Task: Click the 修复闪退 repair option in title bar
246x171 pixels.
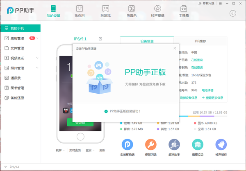Action: click(x=207, y=3)
